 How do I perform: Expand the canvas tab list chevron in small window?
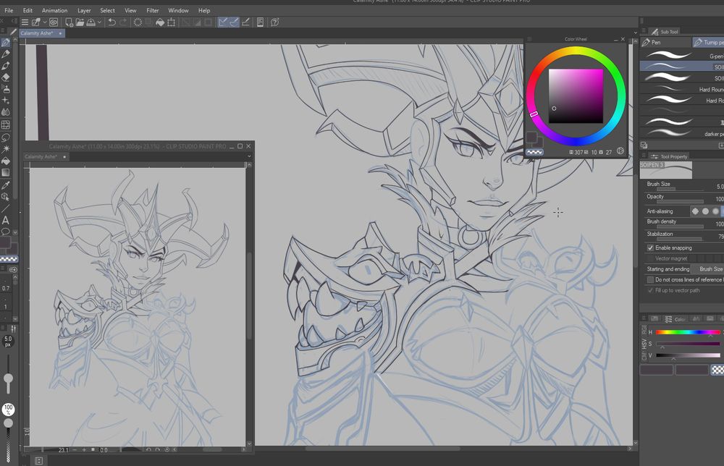pyautogui.click(x=249, y=156)
